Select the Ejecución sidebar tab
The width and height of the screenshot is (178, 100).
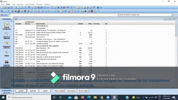click(x=7, y=93)
